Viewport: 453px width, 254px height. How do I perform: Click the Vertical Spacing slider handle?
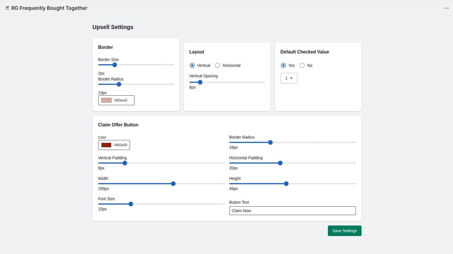click(x=200, y=82)
